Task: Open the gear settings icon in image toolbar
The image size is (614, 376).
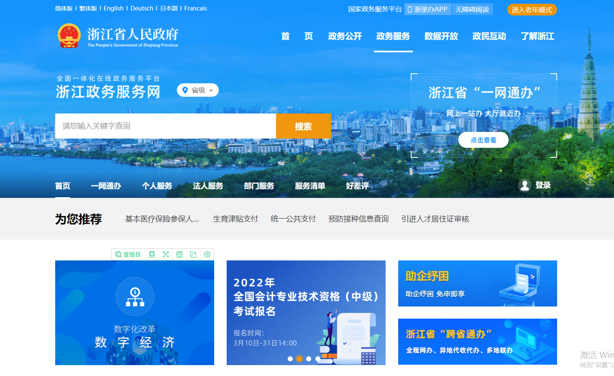Action: point(207,255)
